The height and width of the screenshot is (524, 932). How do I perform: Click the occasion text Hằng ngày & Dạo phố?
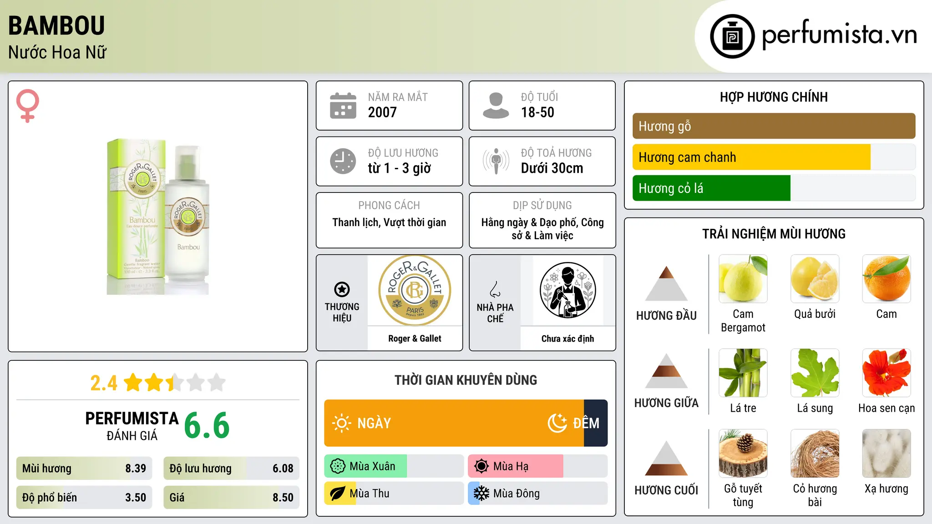[x=542, y=229]
